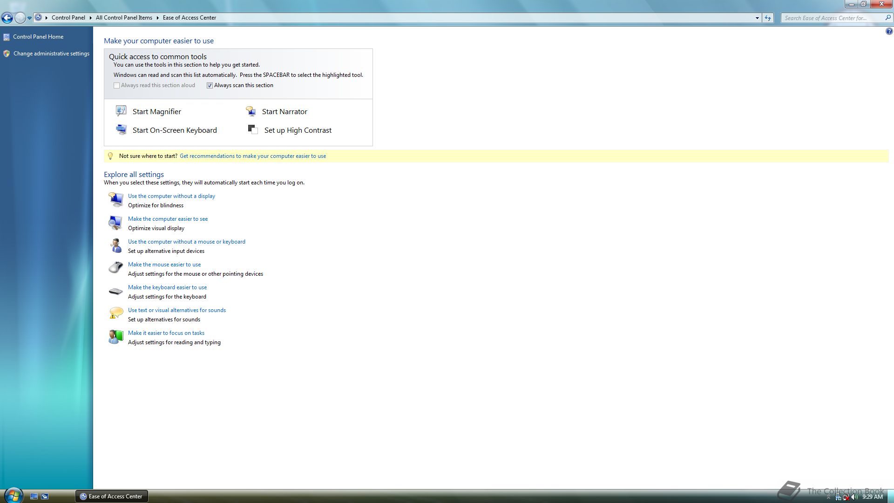Expand the root breadcrumb arrow before Control Panel
Image resolution: width=894 pixels, height=503 pixels.
(47, 18)
